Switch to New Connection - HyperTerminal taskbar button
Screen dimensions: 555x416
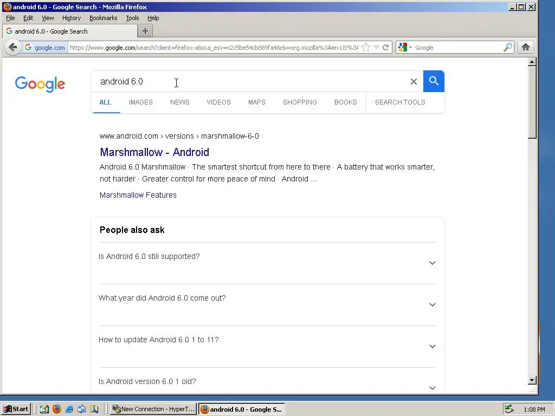pyautogui.click(x=153, y=409)
